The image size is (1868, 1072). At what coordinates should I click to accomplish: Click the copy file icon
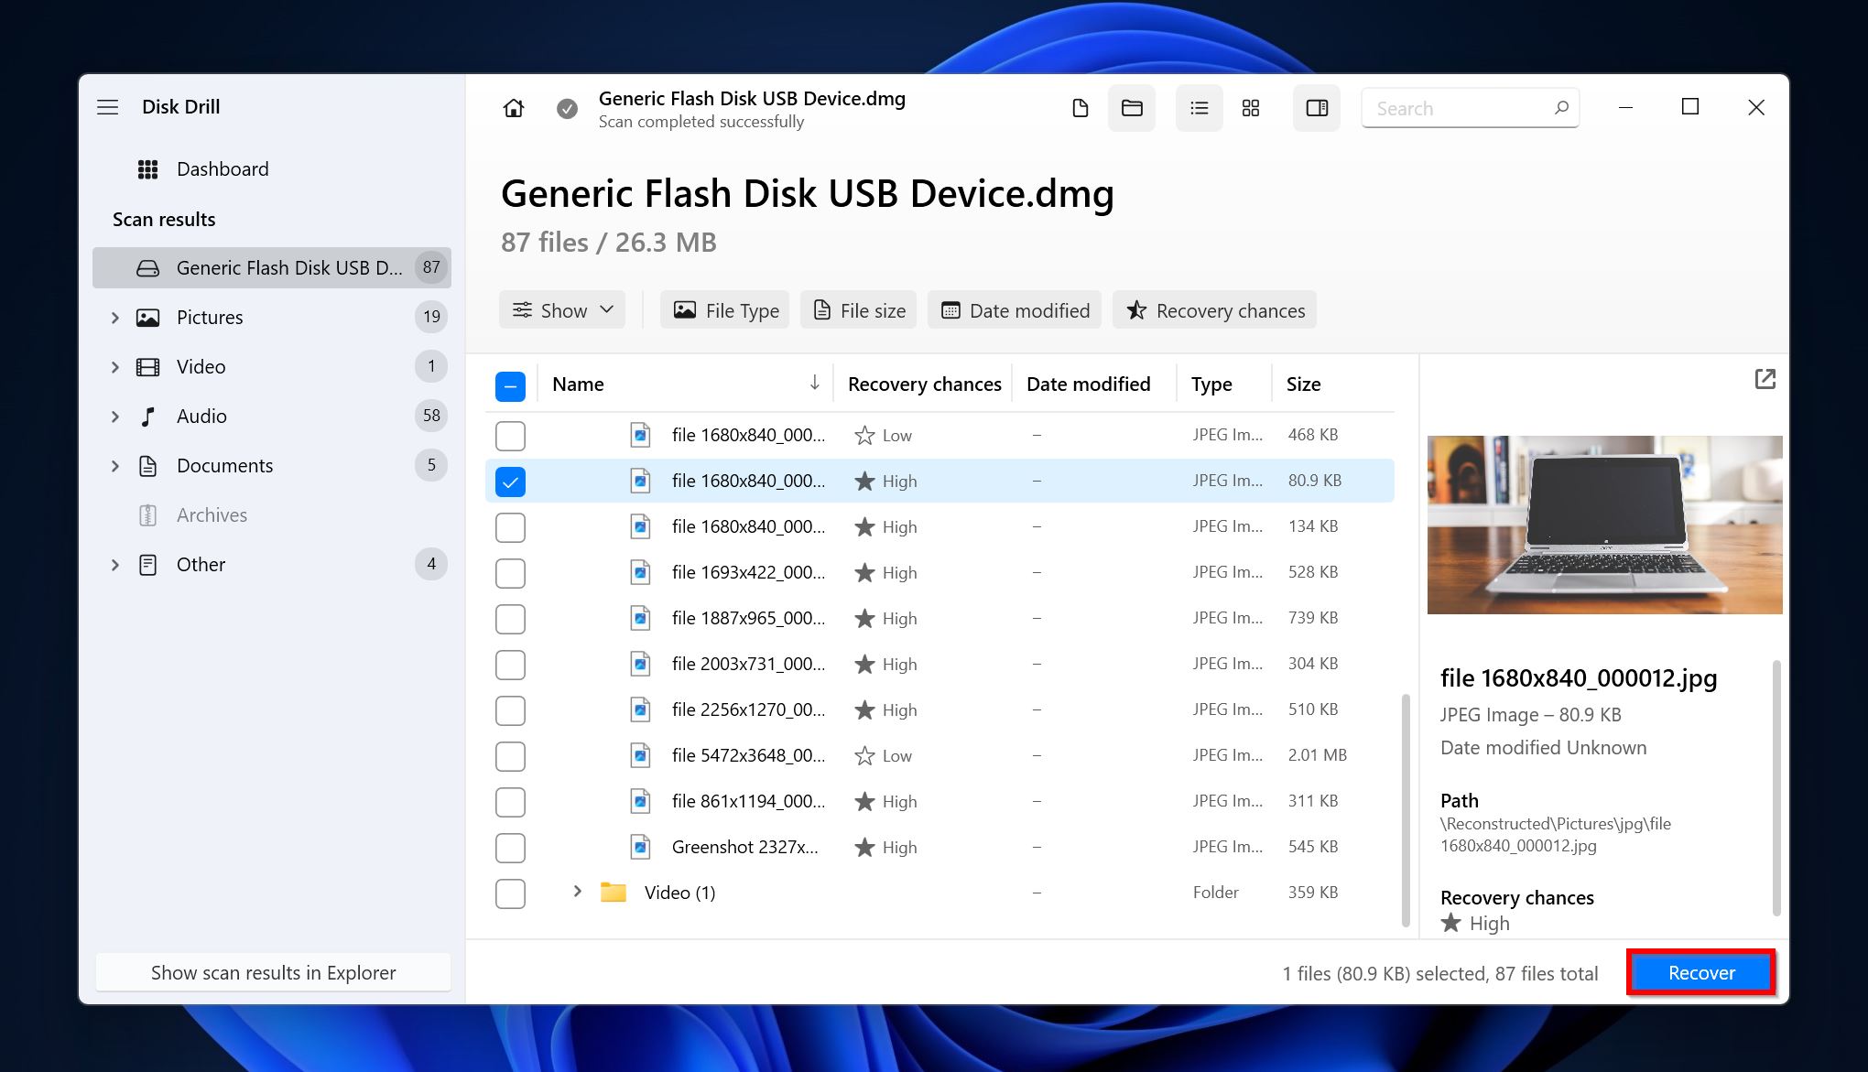(x=1081, y=108)
